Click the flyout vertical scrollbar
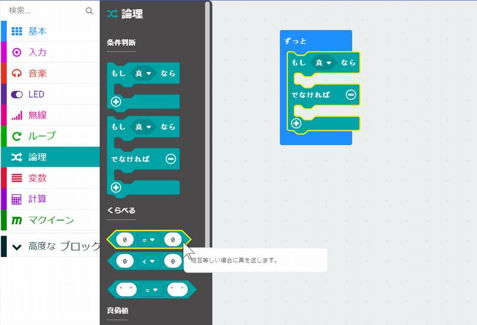This screenshot has width=477, height=325. (208, 119)
